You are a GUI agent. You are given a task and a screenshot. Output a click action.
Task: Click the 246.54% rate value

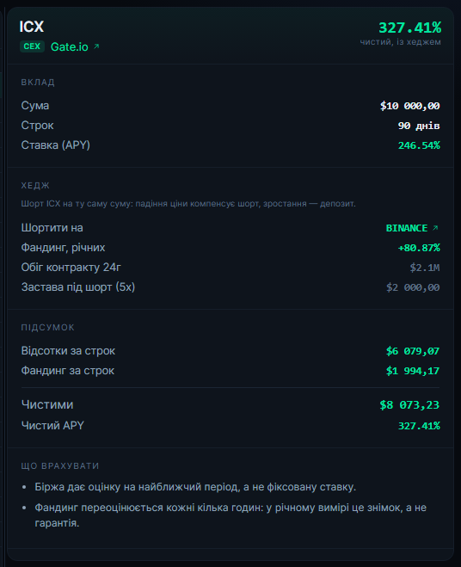coord(419,145)
